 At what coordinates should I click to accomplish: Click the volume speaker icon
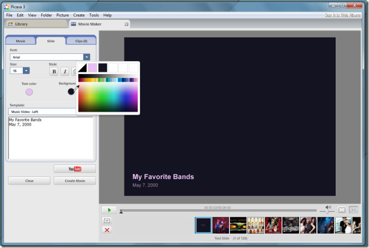pyautogui.click(x=328, y=207)
